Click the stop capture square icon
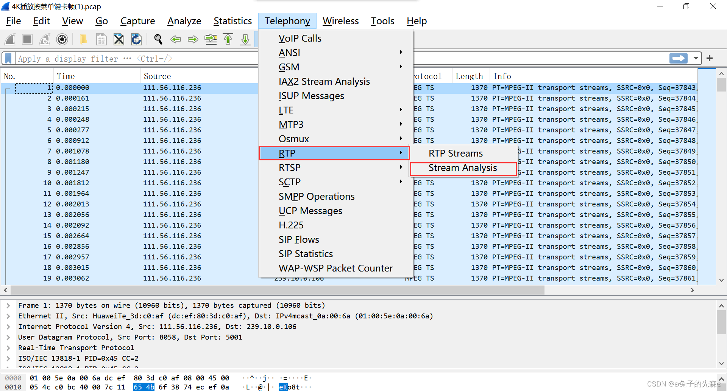The height and width of the screenshot is (391, 727). [x=27, y=39]
